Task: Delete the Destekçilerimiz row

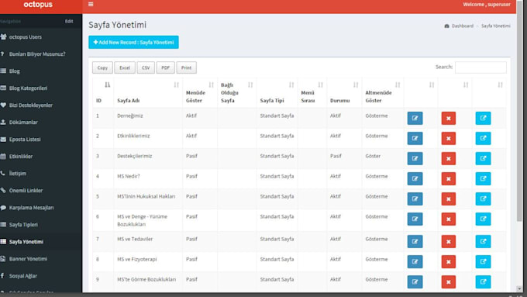Action: (449, 158)
